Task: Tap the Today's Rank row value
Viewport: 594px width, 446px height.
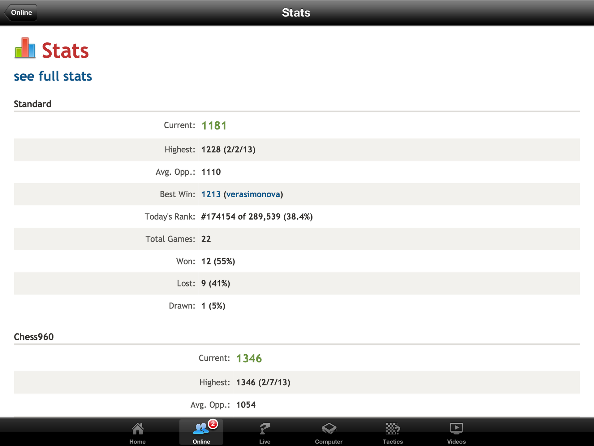Action: pyautogui.click(x=257, y=216)
